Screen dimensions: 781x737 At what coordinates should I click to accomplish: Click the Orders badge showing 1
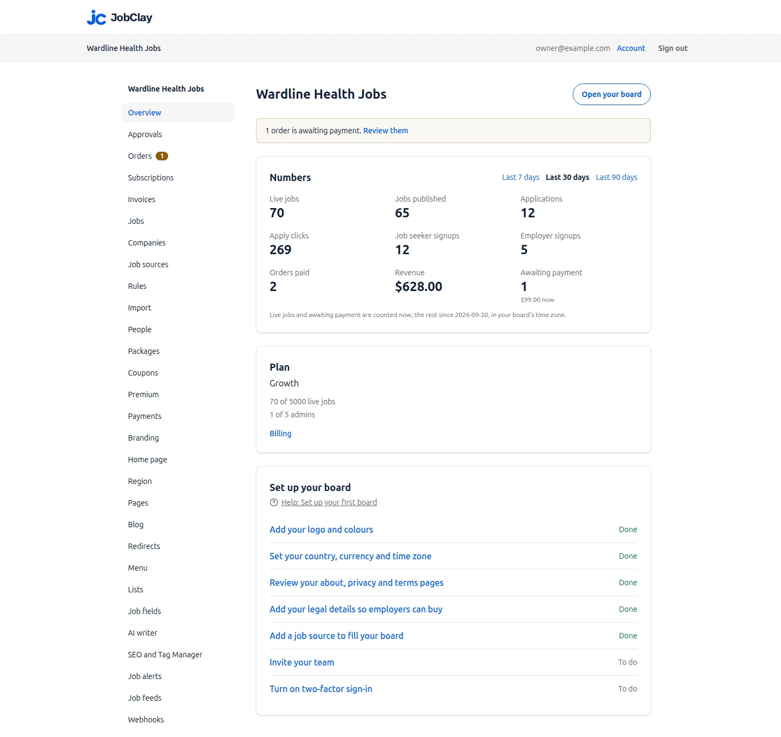click(x=162, y=156)
